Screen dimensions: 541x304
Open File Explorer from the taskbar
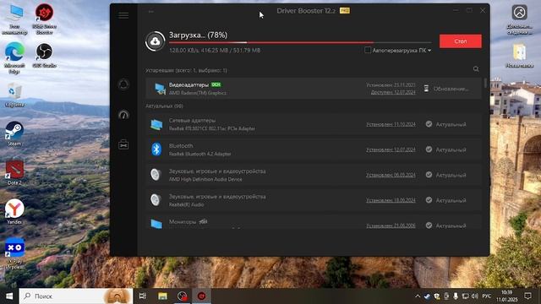(x=162, y=296)
